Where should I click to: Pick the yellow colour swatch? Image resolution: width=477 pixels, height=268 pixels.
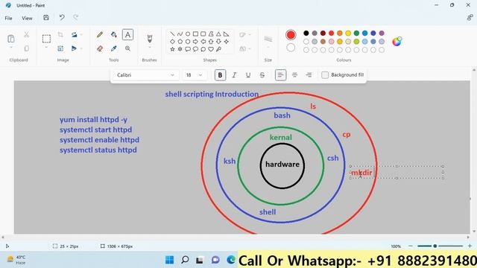pyautogui.click(x=348, y=33)
